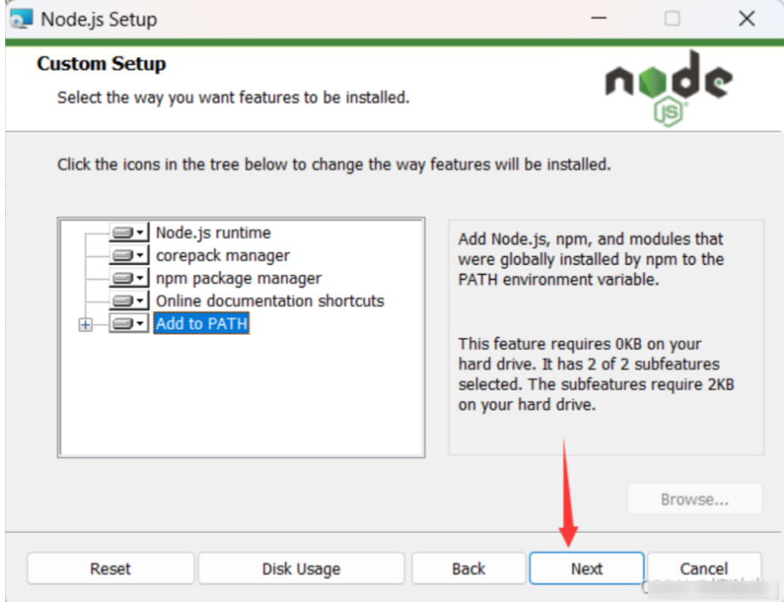Go Back to previous setup step

(x=469, y=569)
